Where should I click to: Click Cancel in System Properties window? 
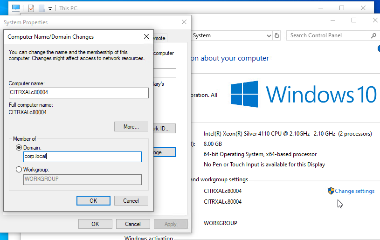[133, 224]
